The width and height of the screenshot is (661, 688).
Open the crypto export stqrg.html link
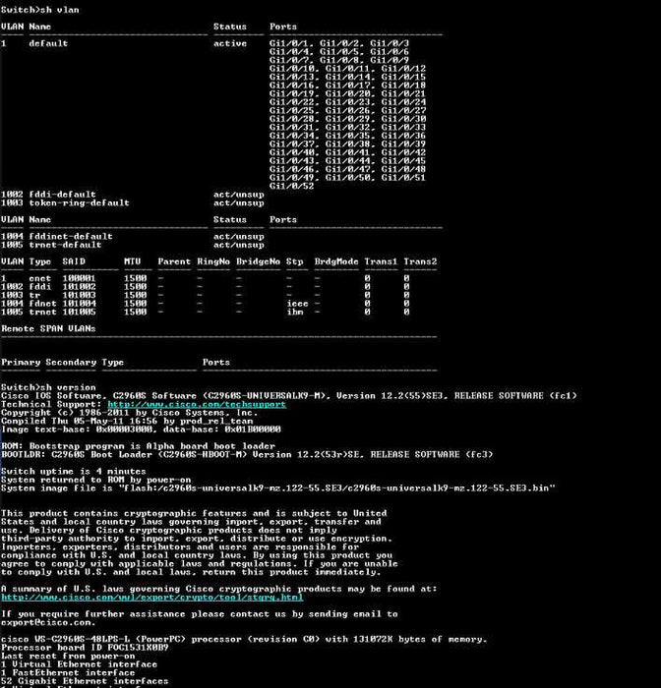pos(151,598)
